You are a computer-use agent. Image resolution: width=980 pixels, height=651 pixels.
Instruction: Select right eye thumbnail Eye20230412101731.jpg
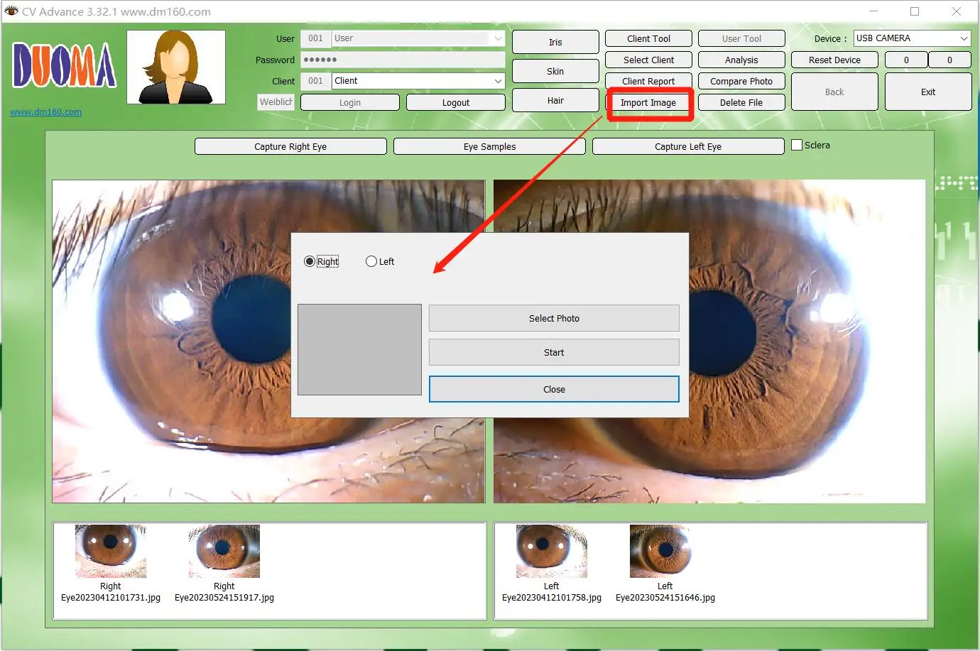[x=111, y=551]
